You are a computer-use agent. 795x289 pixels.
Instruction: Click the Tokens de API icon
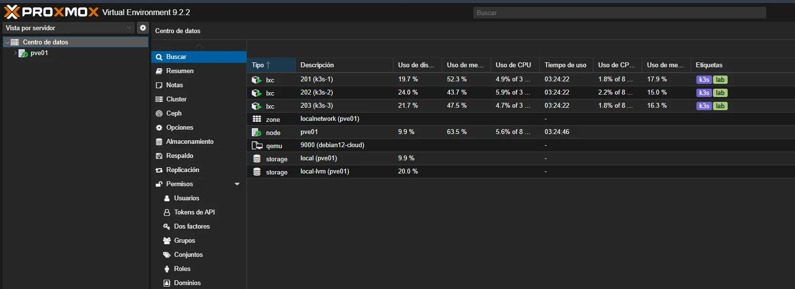[167, 212]
